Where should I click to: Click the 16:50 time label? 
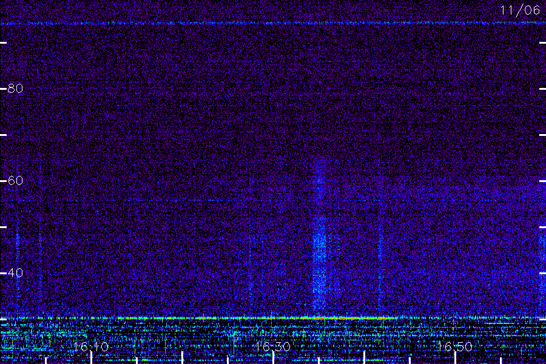click(x=455, y=346)
